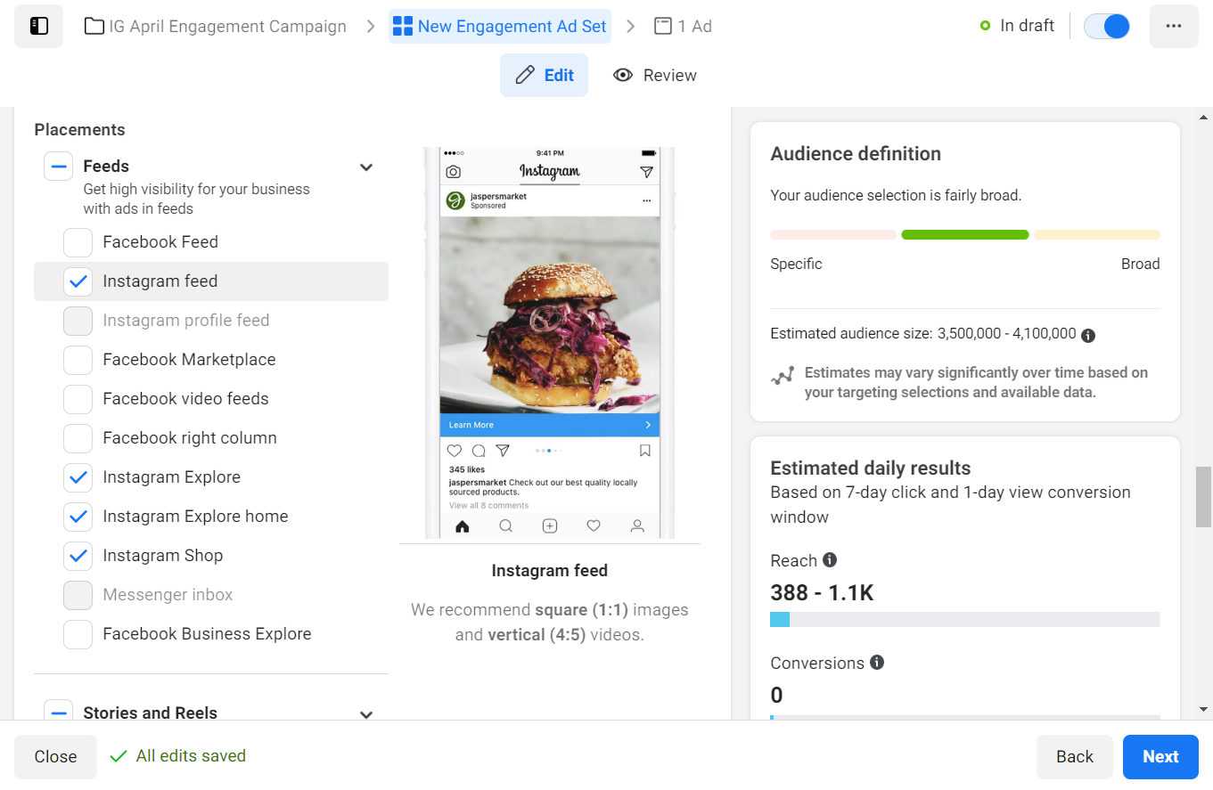Click the Reach info icon
This screenshot has width=1213, height=790.
[x=829, y=560]
